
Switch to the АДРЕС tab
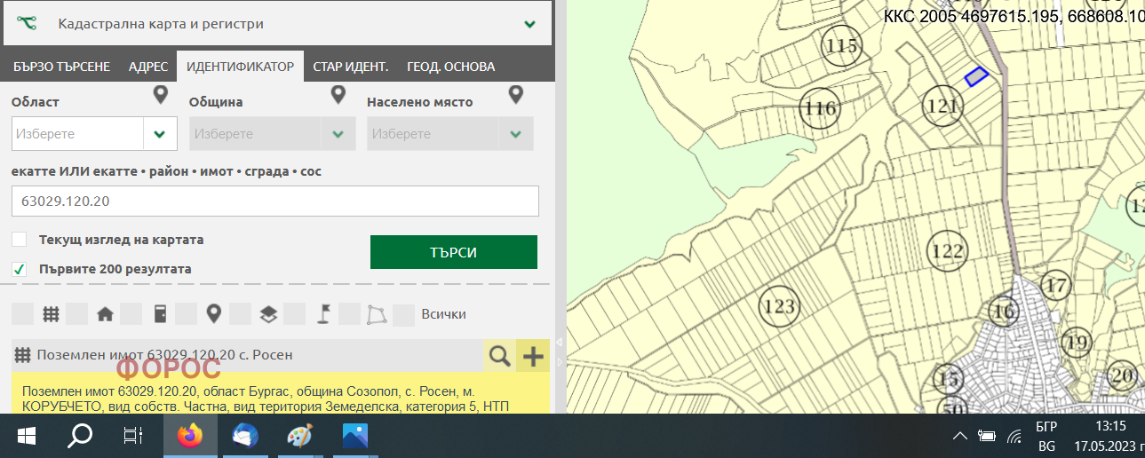coord(147,67)
